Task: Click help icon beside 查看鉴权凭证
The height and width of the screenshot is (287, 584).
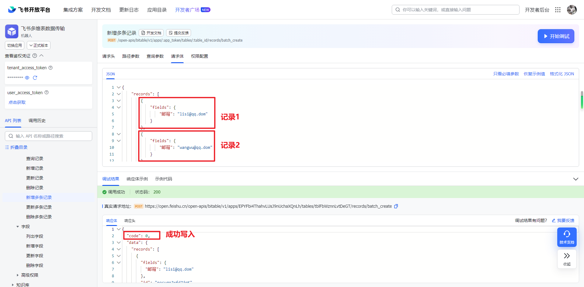Action: point(35,56)
